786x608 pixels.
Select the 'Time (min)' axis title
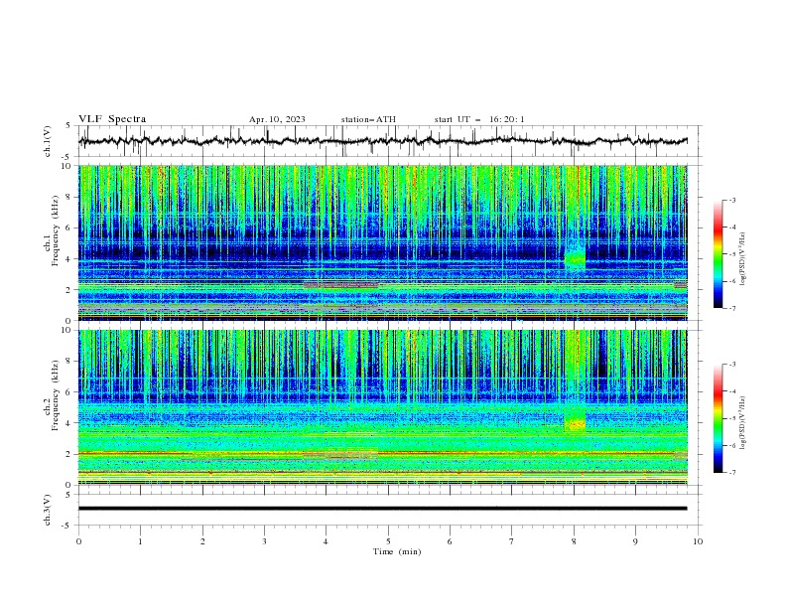click(397, 551)
